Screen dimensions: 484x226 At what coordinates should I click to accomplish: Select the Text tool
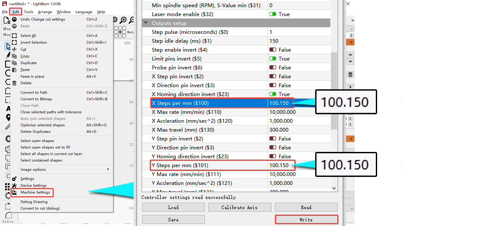coord(8,108)
